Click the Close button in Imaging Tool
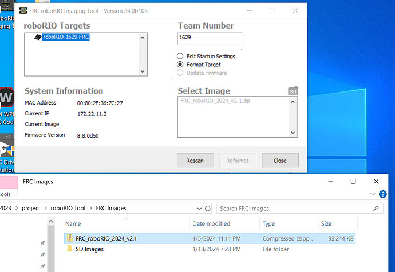 click(x=280, y=160)
